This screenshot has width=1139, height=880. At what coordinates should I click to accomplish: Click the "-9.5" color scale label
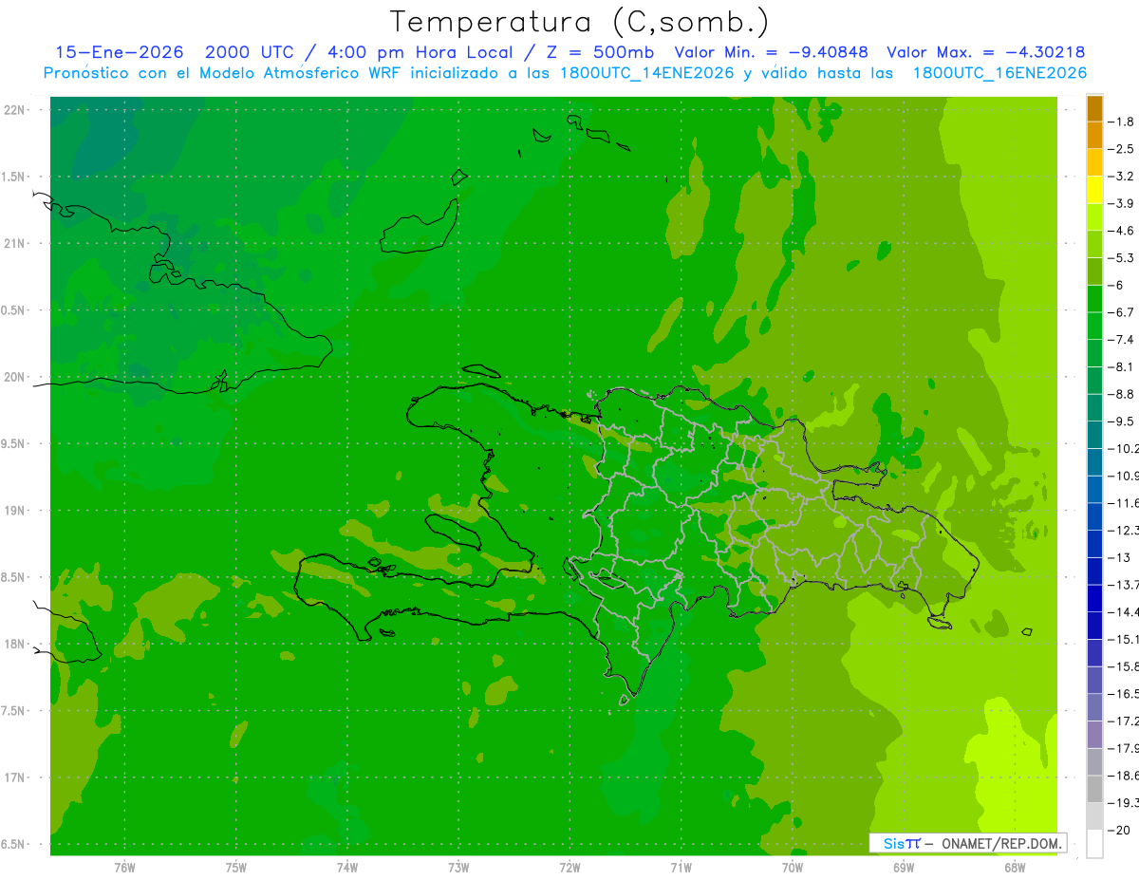click(x=1121, y=421)
